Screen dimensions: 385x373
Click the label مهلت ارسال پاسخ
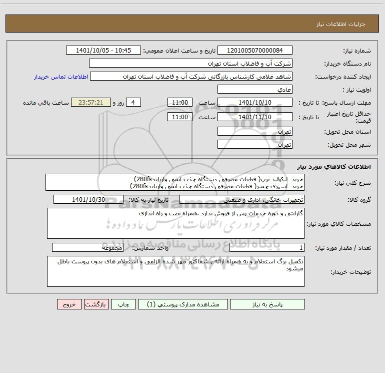(346, 103)
